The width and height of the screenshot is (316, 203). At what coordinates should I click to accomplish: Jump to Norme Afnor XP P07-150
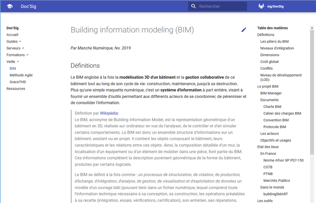pyautogui.click(x=283, y=160)
